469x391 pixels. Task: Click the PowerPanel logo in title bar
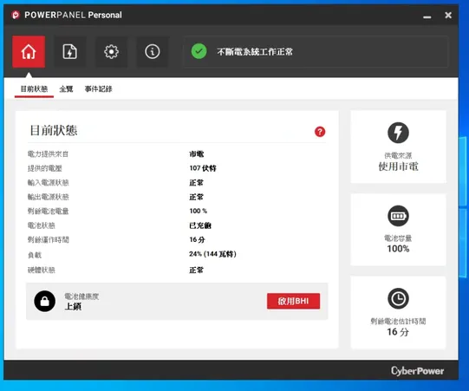click(x=16, y=15)
